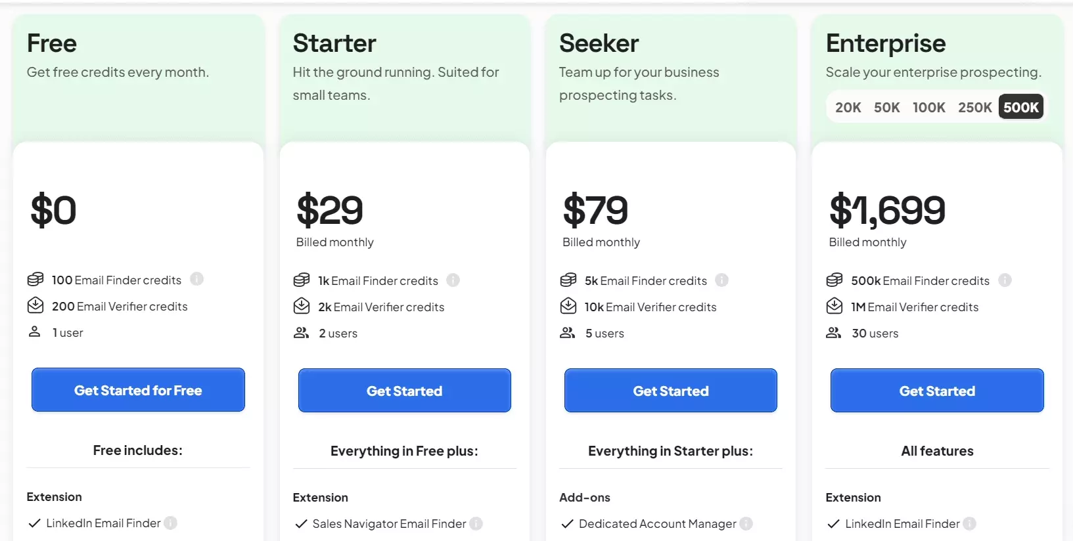Select the 20K credit tier on Enterprise
Viewport: 1073px width, 541px height.
[848, 107]
